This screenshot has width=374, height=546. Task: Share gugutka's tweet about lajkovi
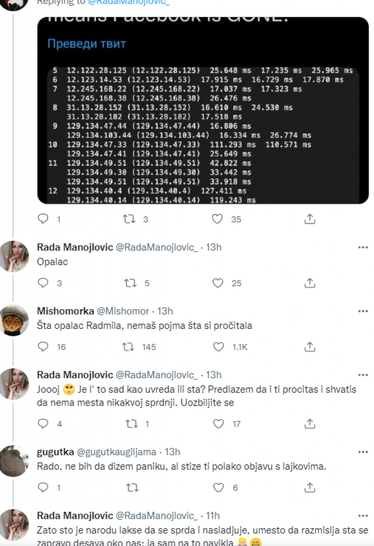click(309, 487)
